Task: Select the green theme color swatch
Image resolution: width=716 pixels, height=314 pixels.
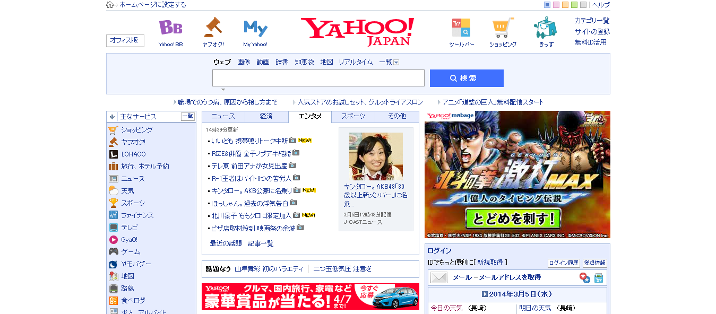Action: point(574,5)
